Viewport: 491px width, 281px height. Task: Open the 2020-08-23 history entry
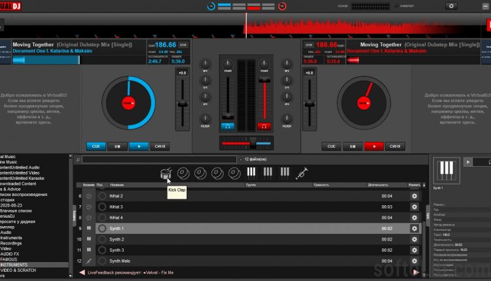tap(11, 205)
